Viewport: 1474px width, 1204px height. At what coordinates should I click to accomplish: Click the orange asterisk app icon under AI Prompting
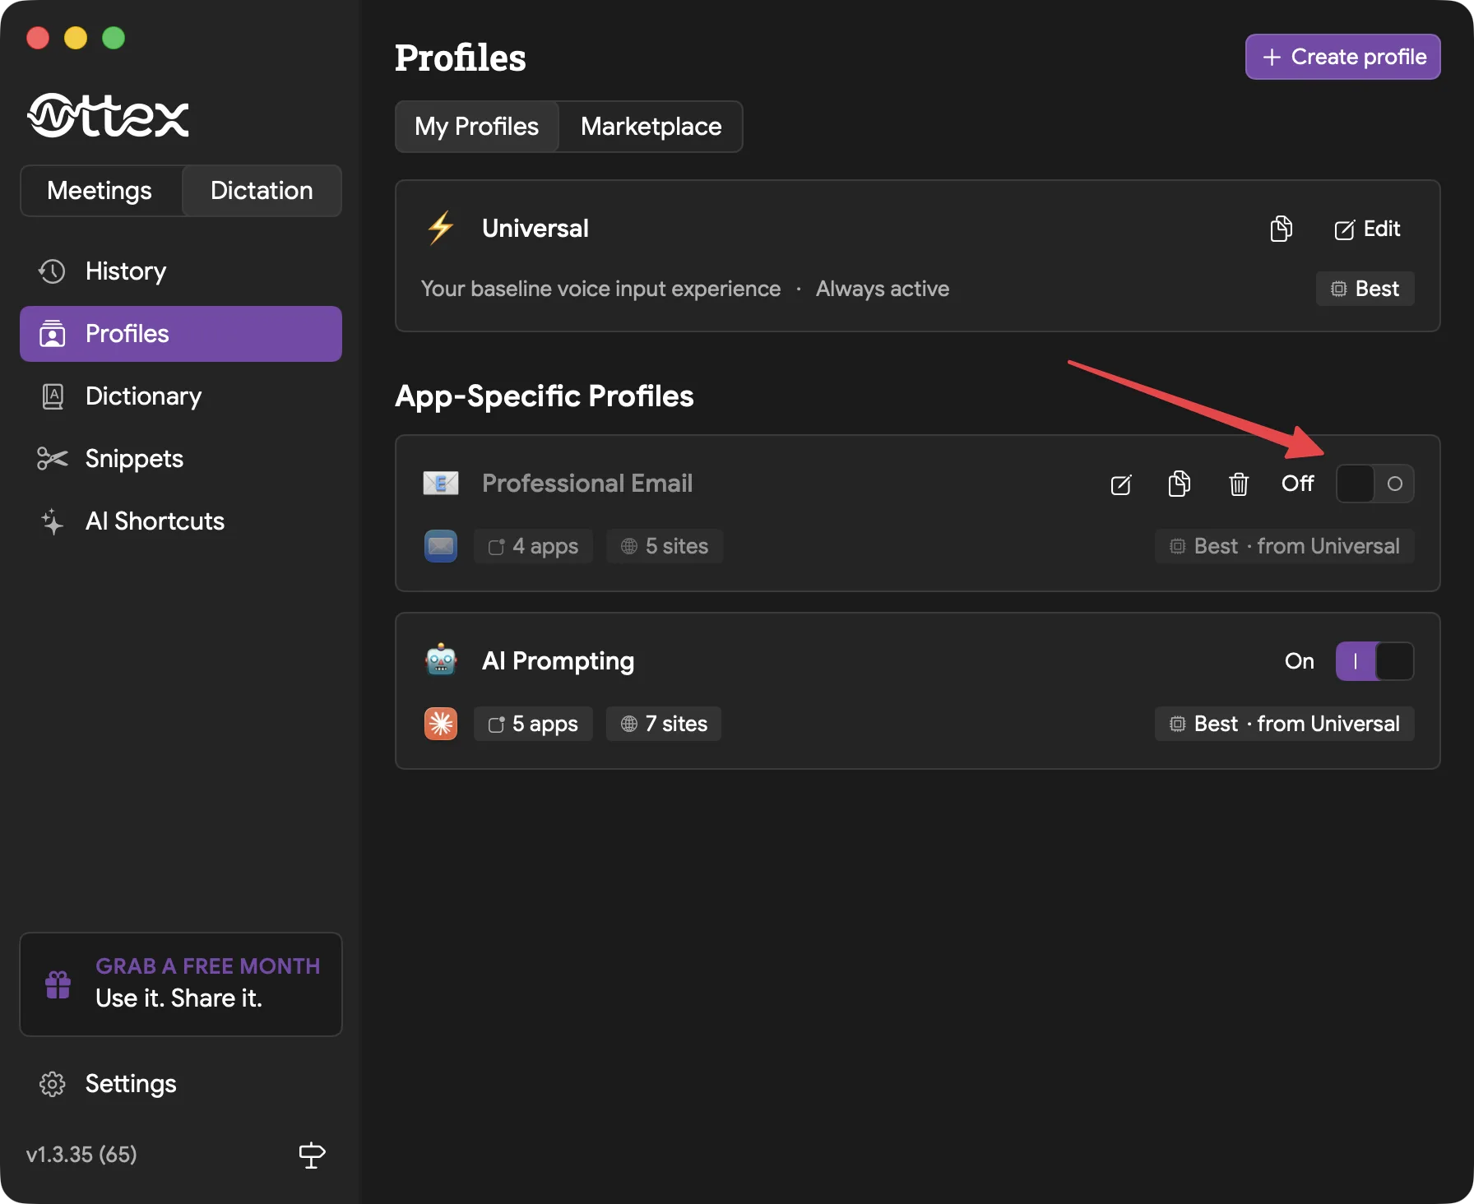pos(441,724)
